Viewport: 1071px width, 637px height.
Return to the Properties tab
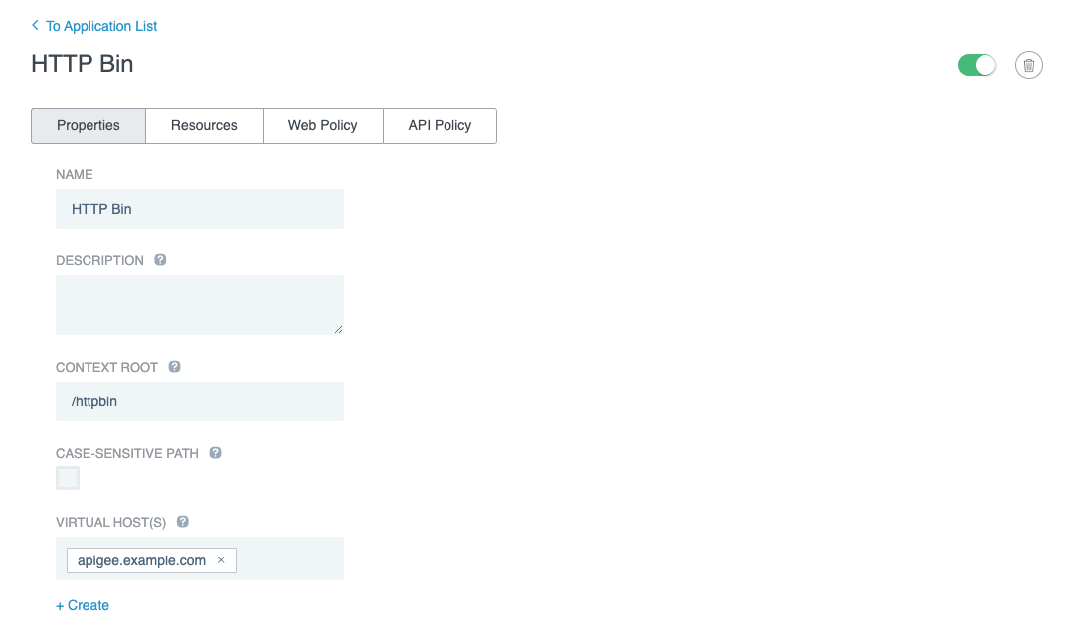tap(88, 125)
